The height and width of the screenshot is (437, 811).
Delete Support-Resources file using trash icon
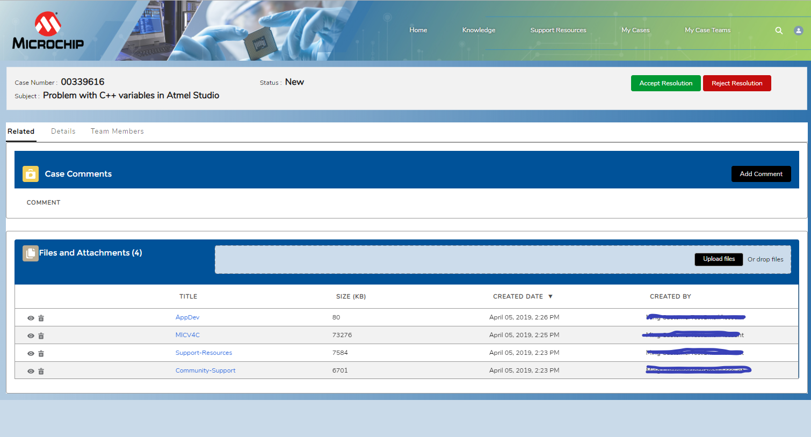(x=41, y=354)
